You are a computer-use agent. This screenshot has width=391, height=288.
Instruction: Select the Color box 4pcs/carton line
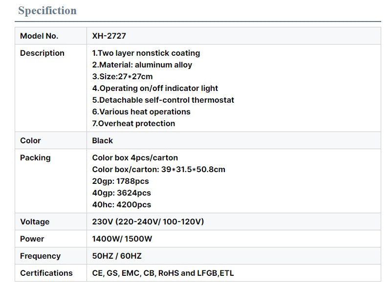click(135, 157)
